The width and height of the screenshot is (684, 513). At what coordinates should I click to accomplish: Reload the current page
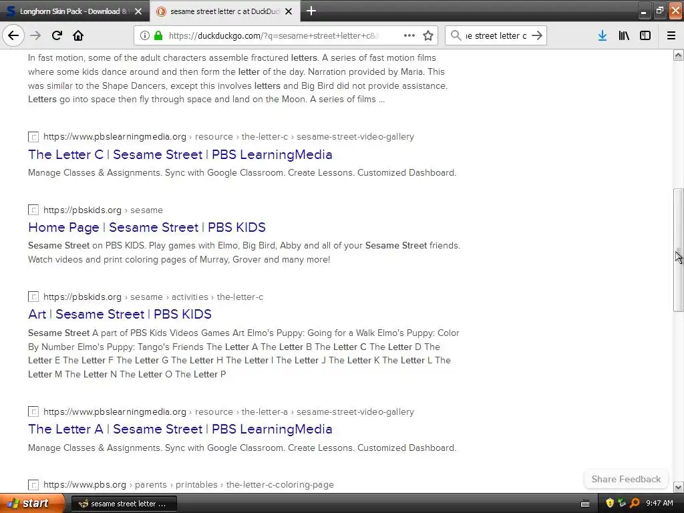coord(57,35)
